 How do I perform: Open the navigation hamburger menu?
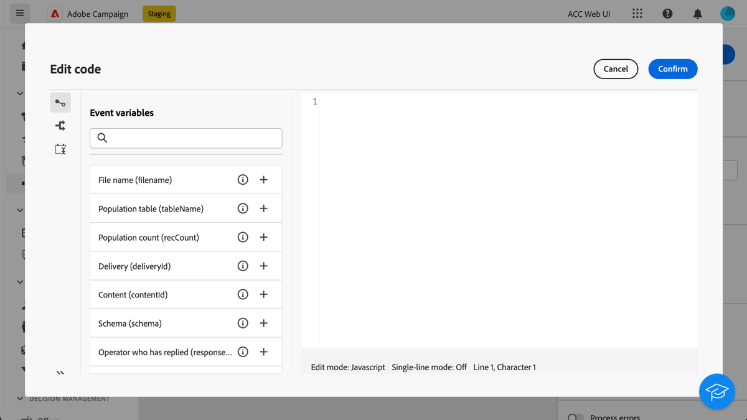[19, 13]
